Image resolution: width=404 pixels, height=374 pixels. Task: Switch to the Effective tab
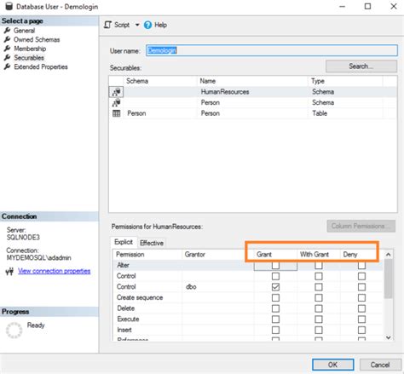(x=152, y=243)
